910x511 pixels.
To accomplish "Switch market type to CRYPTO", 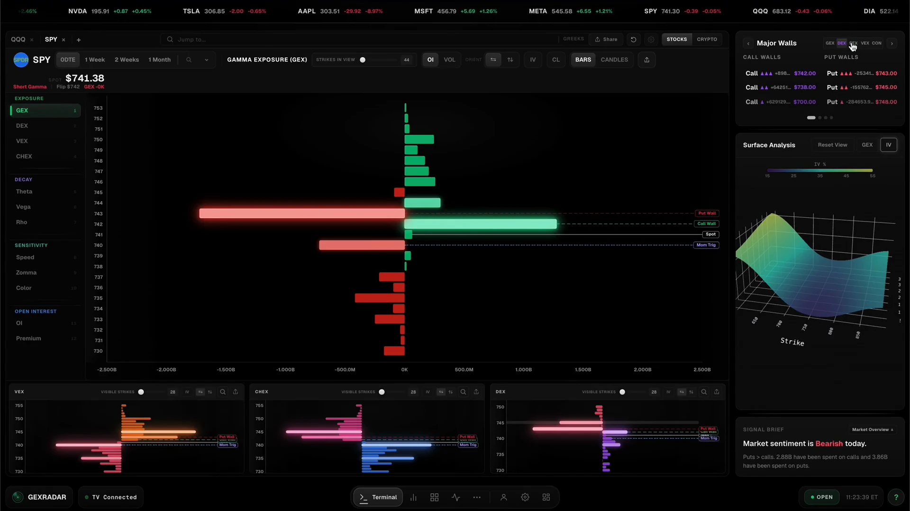I will tap(707, 39).
